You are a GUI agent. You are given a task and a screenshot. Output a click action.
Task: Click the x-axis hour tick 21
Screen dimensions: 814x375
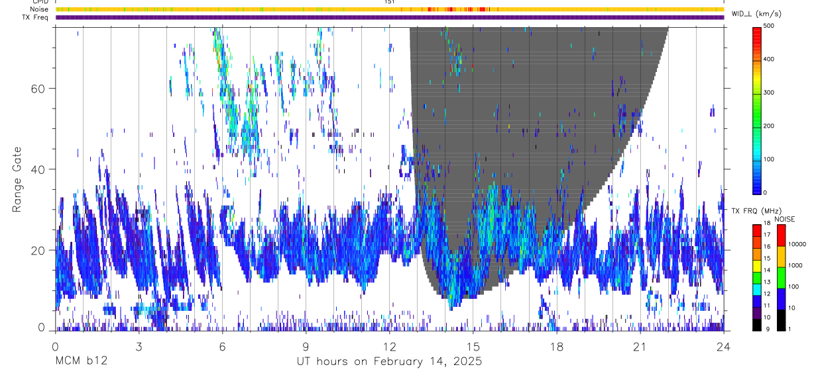(640, 347)
